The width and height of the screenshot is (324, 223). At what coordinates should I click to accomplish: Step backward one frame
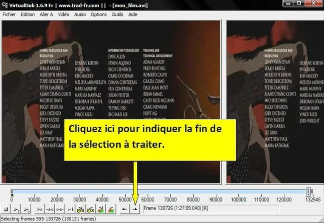pos(50,209)
